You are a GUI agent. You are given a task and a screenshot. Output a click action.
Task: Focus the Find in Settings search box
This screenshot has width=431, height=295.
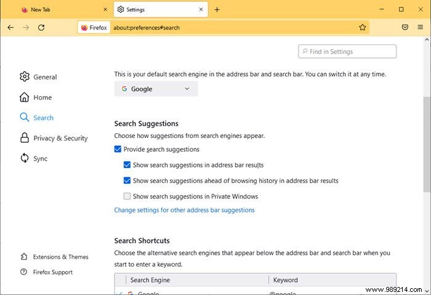[x=347, y=51]
